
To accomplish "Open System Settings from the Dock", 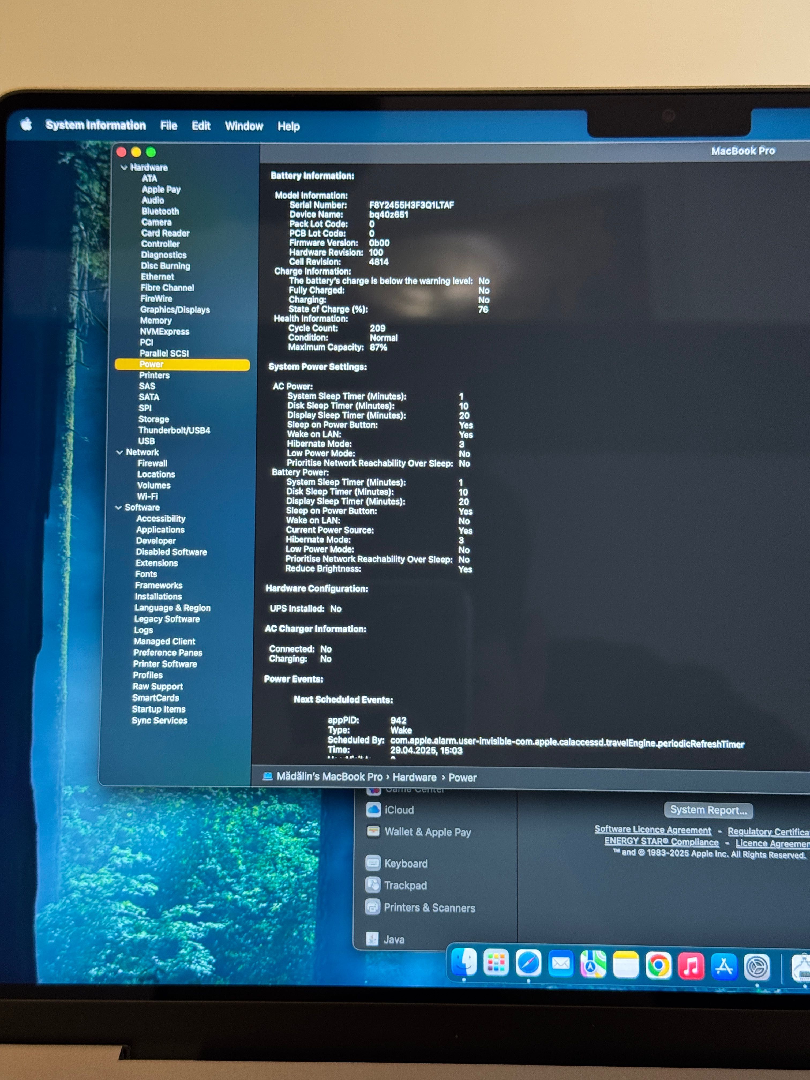I will 757,967.
